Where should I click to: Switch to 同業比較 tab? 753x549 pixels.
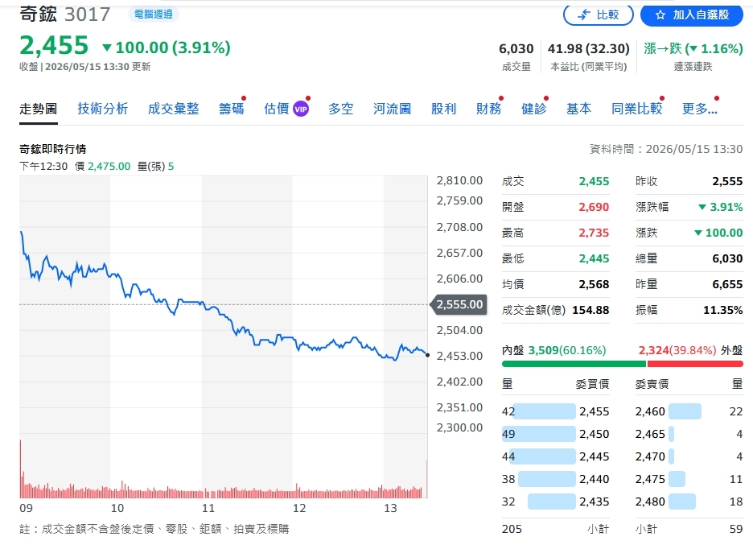pos(637,109)
